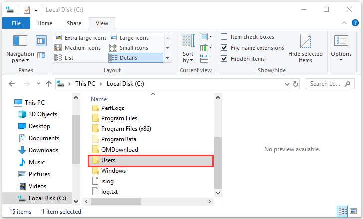Open the Navigation pane dropdown
Viewport: 363px width, 219px height.
20,50
